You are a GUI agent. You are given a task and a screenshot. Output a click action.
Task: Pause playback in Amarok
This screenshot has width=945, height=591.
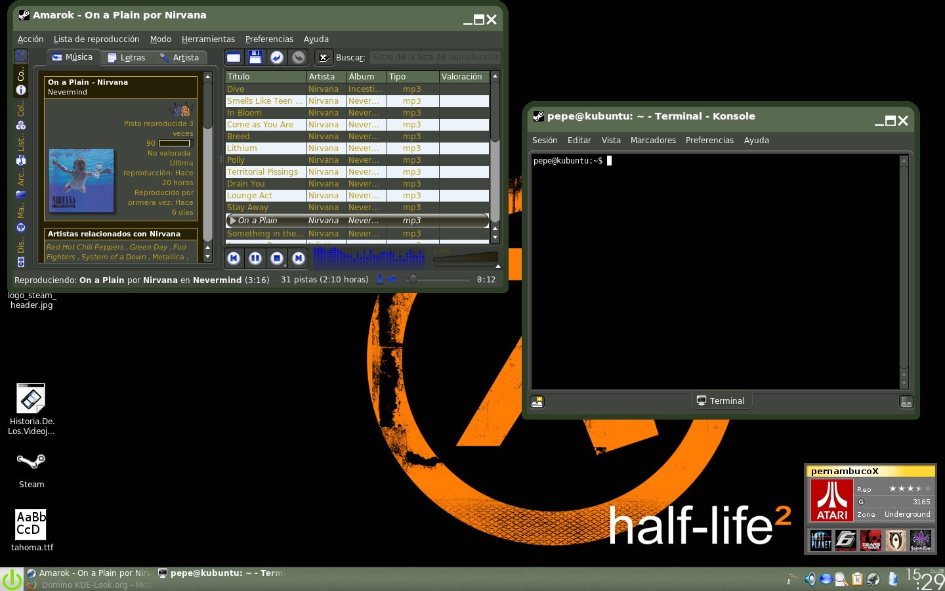point(255,259)
